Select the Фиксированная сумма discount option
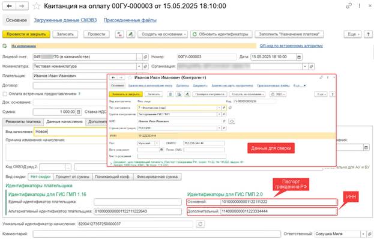The width and height of the screenshot is (374, 239). 157,177
